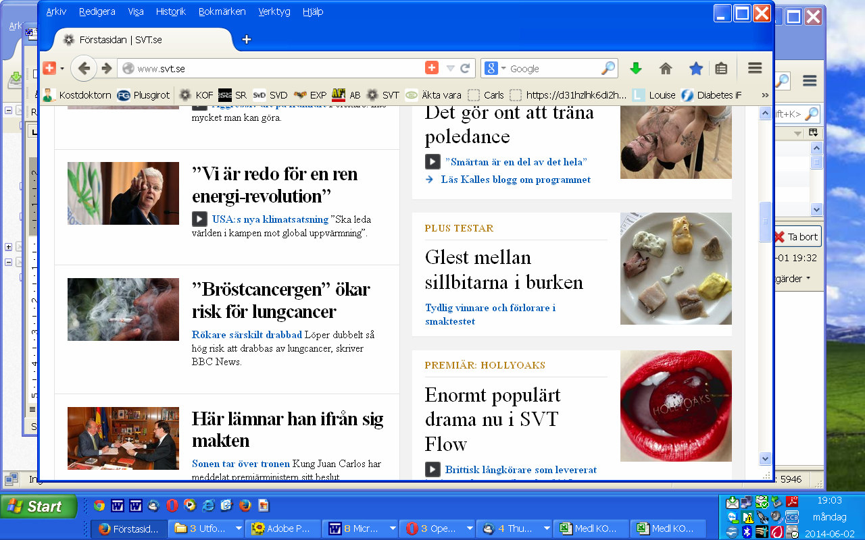Reload the SVT page
The width and height of the screenshot is (865, 540).
click(465, 68)
